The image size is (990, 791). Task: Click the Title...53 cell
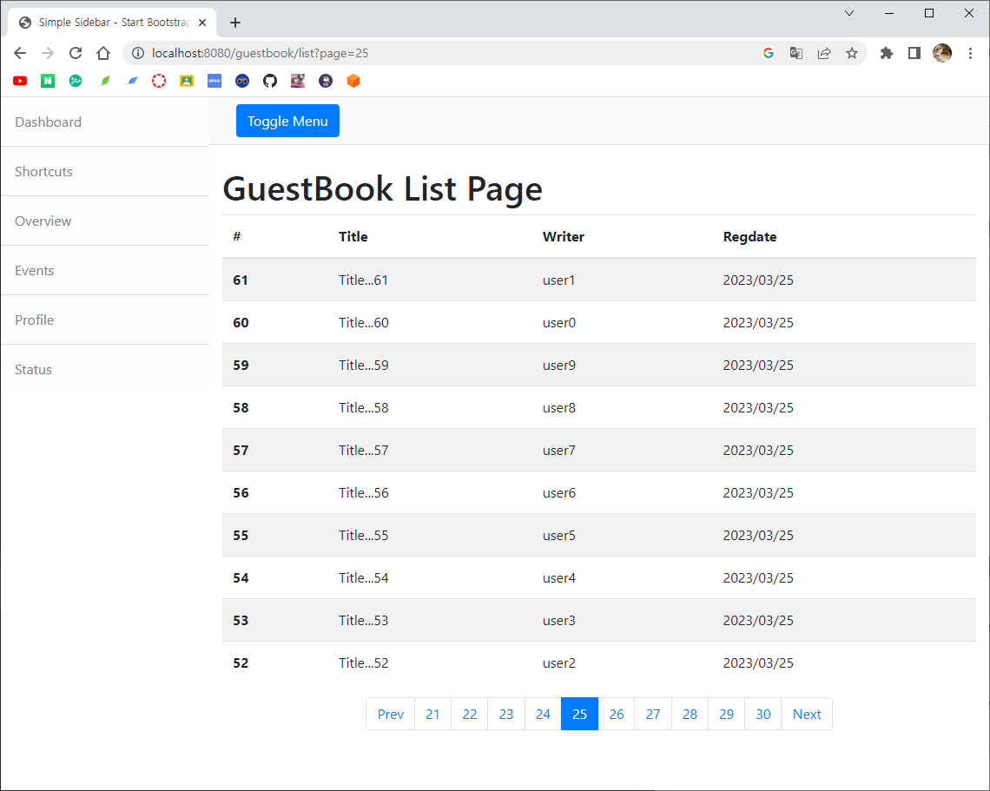point(430,621)
